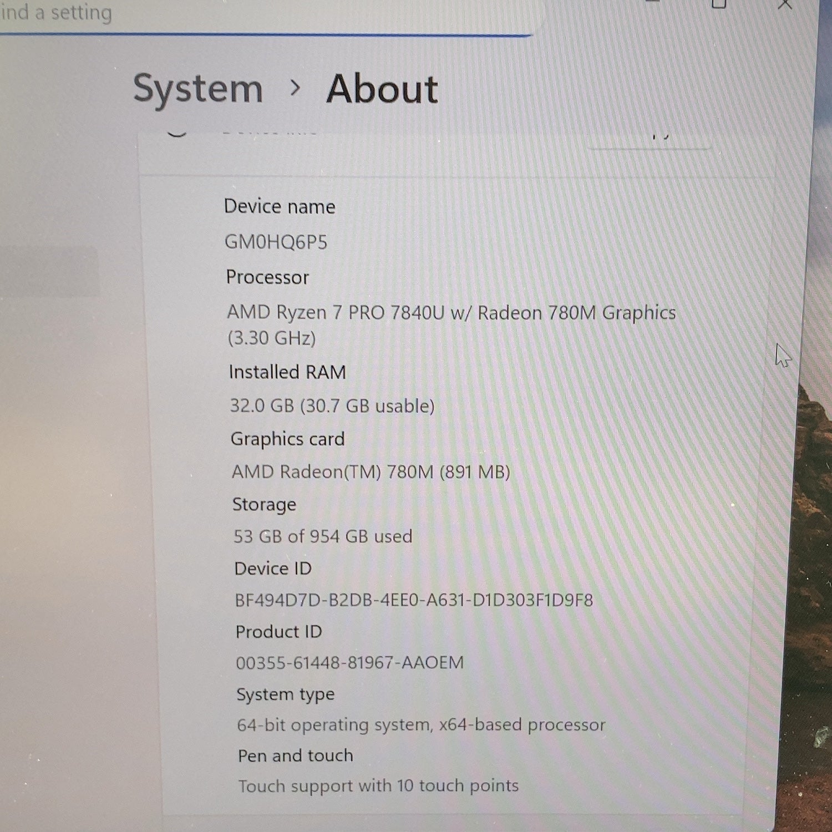Select the Pen and touch label

click(x=296, y=756)
